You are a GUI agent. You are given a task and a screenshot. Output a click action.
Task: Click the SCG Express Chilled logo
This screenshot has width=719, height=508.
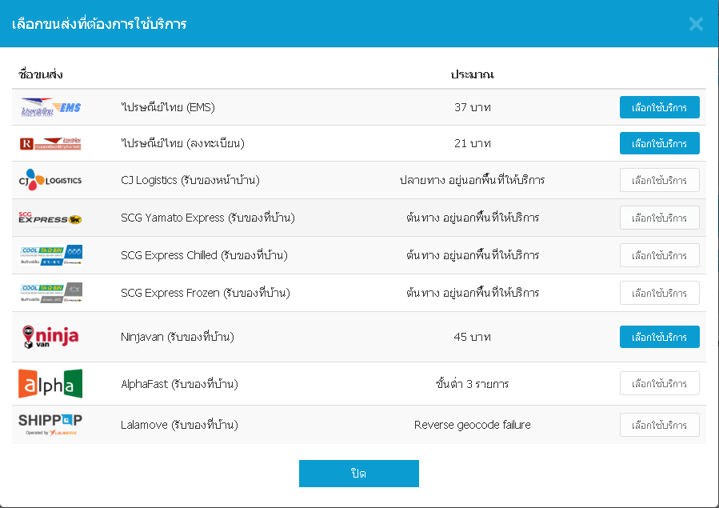pyautogui.click(x=50, y=255)
